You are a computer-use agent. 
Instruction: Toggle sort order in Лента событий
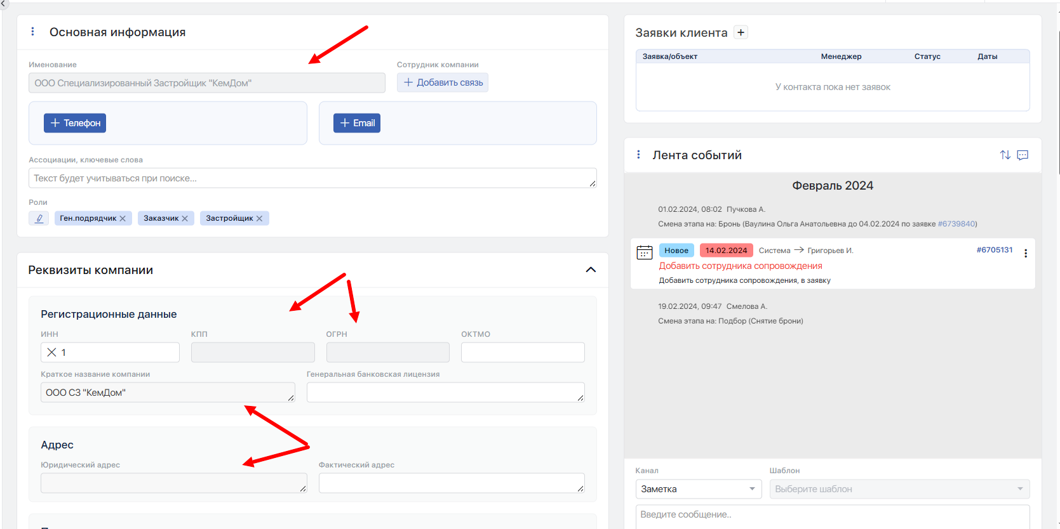[1005, 155]
